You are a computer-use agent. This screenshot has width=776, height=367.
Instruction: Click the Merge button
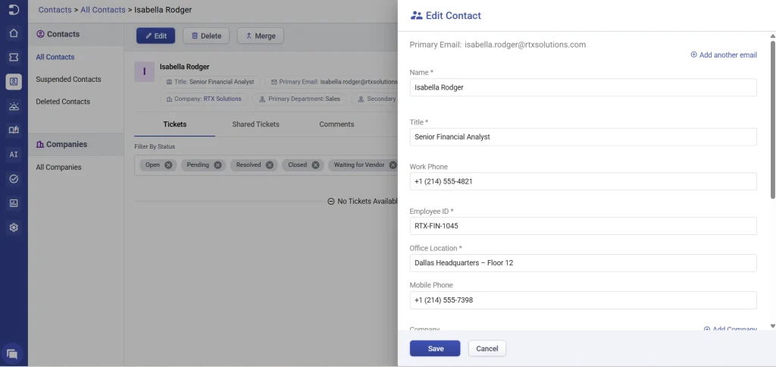pos(260,36)
